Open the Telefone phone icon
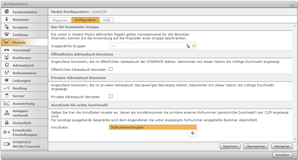The width and height of the screenshot is (298, 160). [x=7, y=35]
